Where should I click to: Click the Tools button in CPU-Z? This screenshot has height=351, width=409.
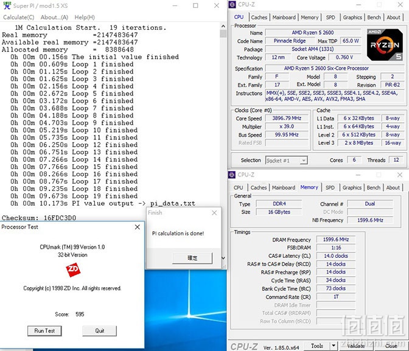point(317,346)
